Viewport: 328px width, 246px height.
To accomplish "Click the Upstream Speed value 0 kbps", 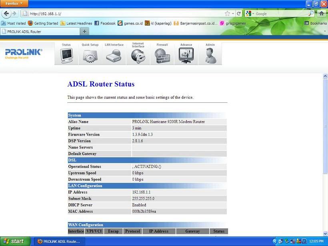I will point(138,173).
